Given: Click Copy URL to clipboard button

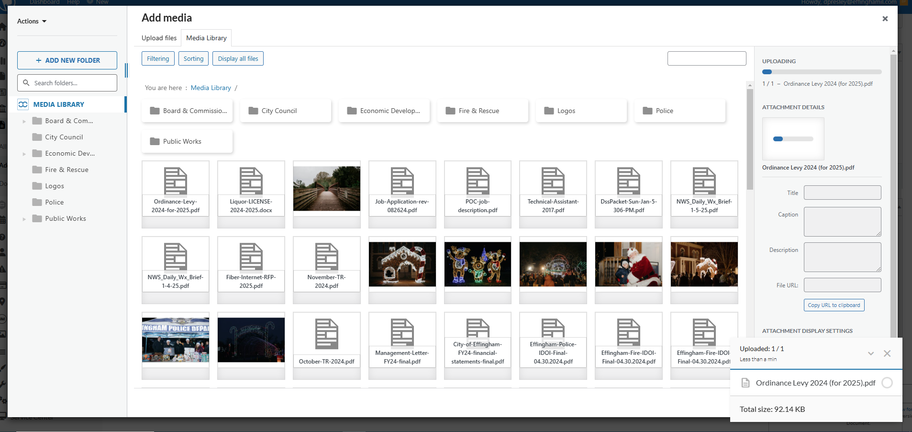Looking at the screenshot, I should (x=834, y=305).
